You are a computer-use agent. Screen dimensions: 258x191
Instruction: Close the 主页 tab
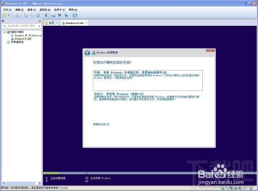pos(57,23)
